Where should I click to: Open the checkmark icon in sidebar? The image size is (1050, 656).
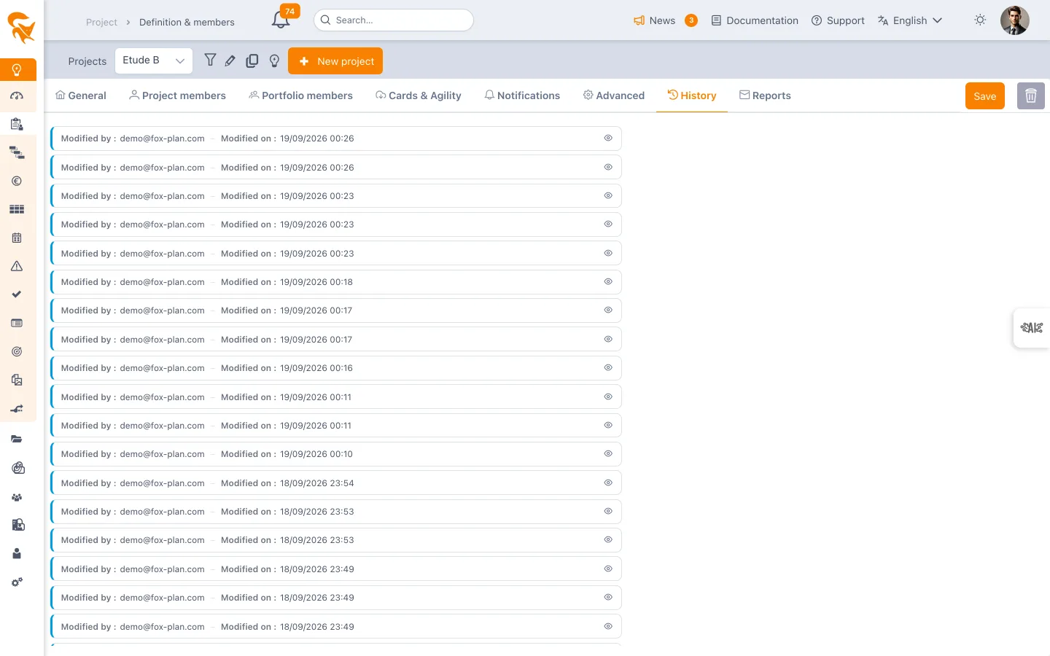tap(17, 294)
